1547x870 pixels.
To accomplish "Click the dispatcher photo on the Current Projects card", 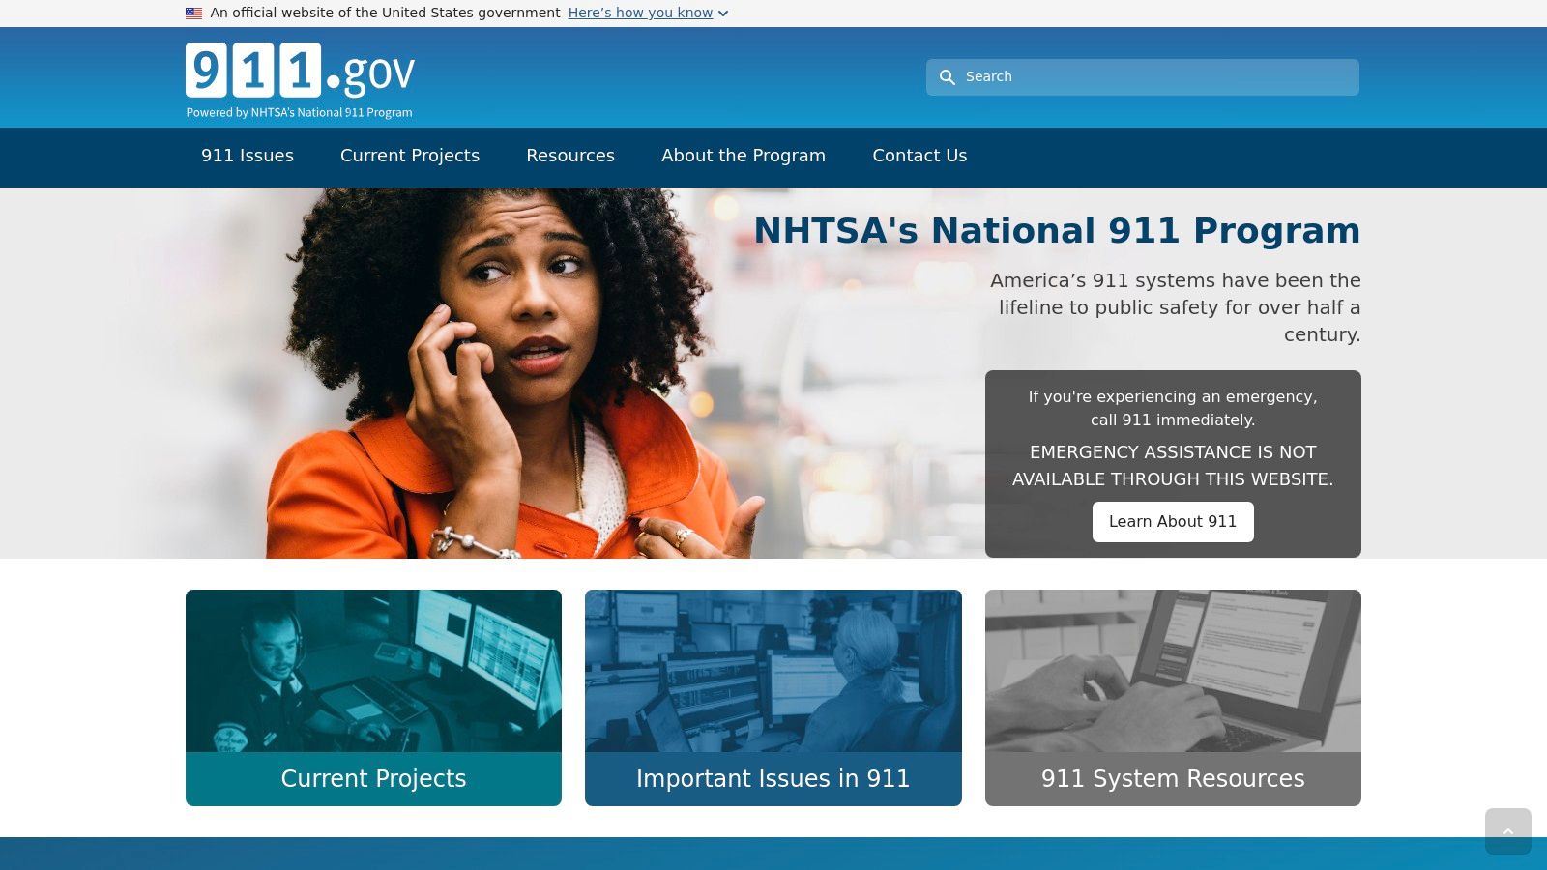I will (x=373, y=672).
